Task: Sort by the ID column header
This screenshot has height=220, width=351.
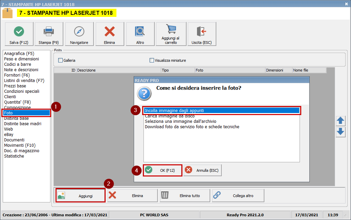Action: tap(65, 70)
